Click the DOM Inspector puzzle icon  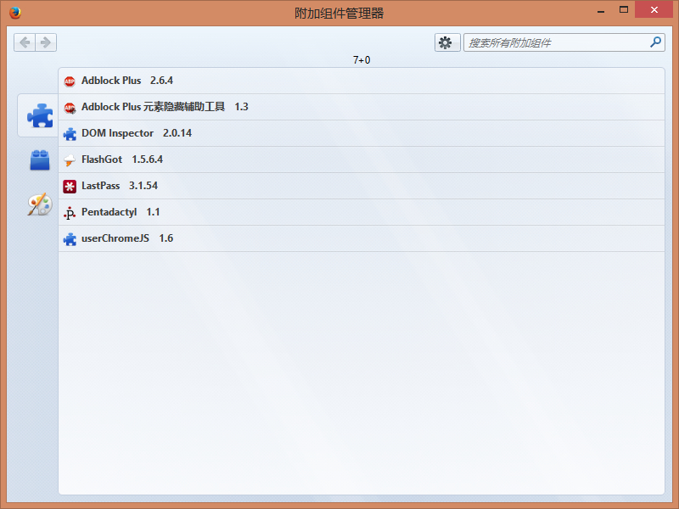click(70, 134)
